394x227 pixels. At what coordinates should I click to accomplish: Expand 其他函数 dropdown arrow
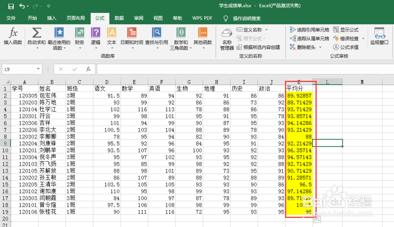point(204,48)
